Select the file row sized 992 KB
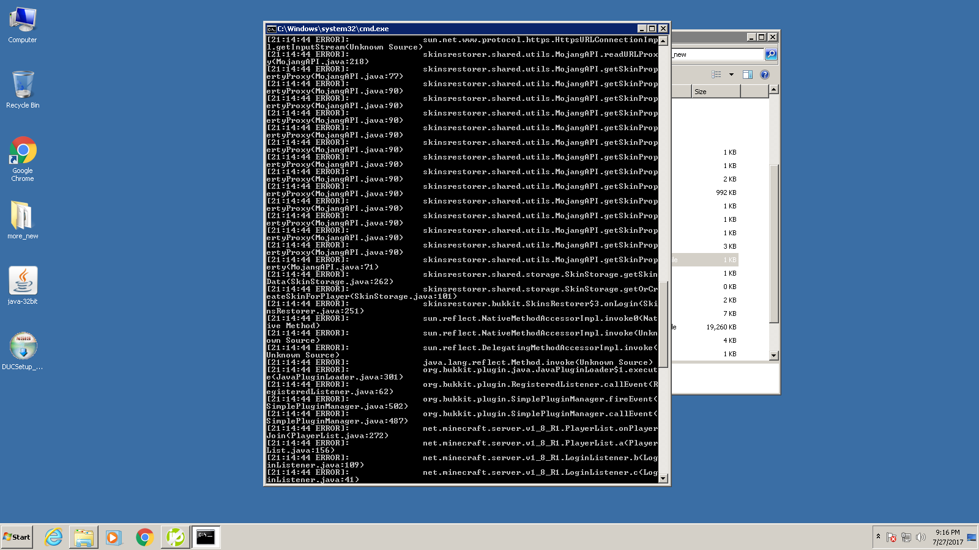Screen dimensions: 979x550 click(x=705, y=193)
